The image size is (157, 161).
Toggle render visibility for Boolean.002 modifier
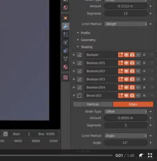coord(132,71)
